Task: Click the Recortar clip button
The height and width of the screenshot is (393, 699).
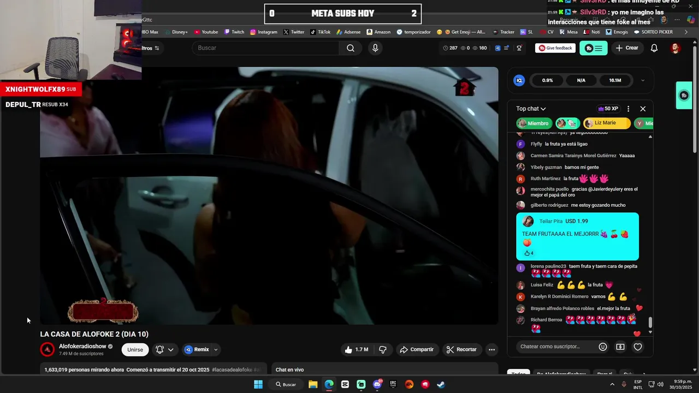Action: click(461, 349)
